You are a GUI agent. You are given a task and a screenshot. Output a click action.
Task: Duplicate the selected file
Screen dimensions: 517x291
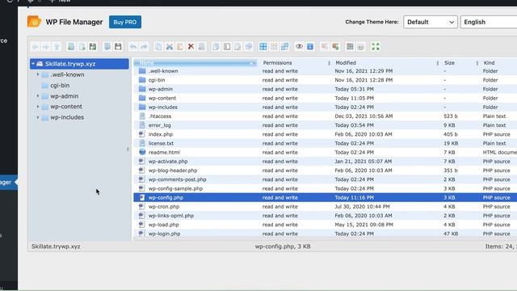[x=216, y=47]
